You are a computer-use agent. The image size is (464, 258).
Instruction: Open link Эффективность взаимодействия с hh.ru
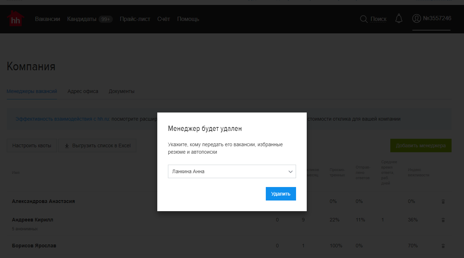pos(63,119)
